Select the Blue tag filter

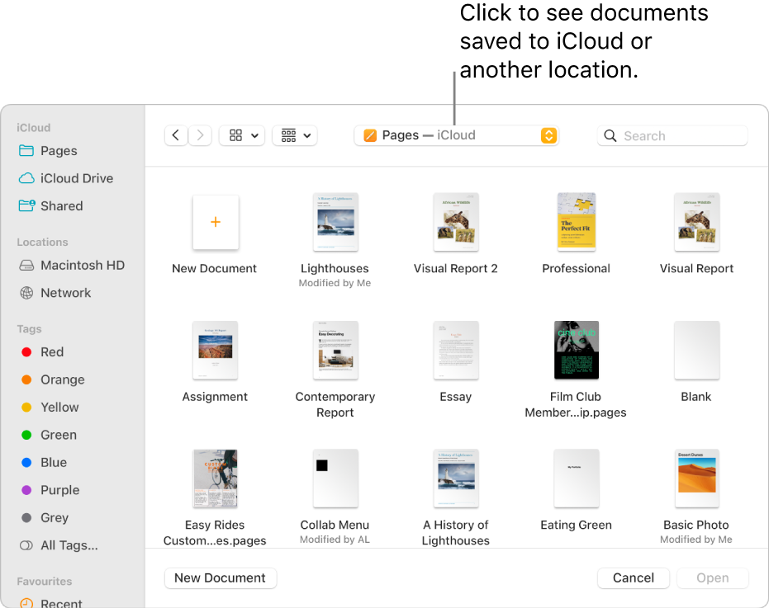click(x=52, y=462)
